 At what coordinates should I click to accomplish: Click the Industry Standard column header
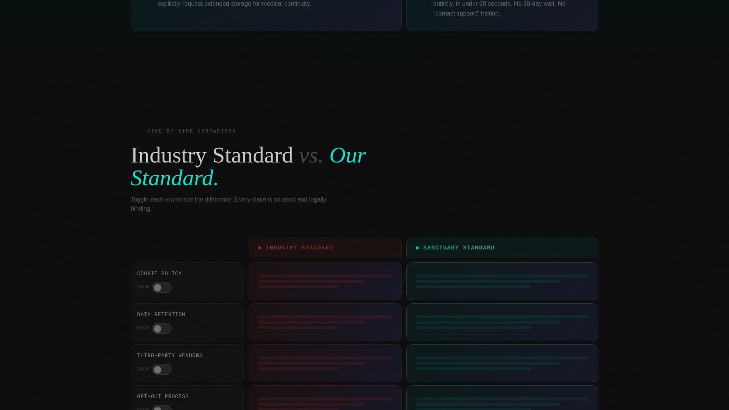tap(325, 248)
